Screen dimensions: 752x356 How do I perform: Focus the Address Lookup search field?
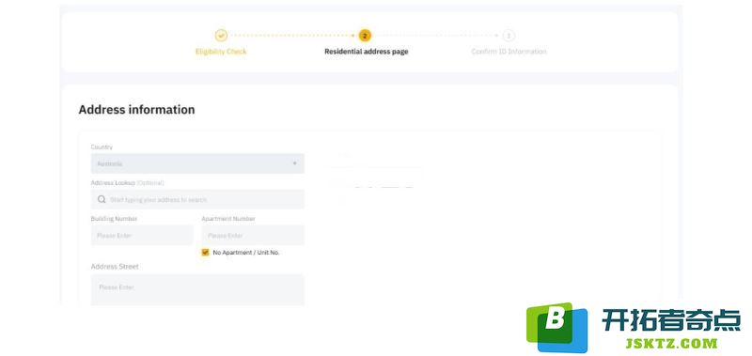197,199
